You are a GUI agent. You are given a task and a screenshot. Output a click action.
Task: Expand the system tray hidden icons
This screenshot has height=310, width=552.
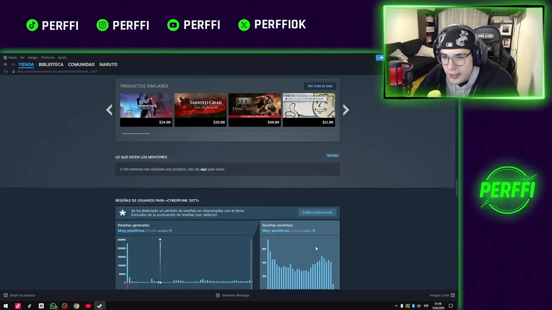click(396, 306)
